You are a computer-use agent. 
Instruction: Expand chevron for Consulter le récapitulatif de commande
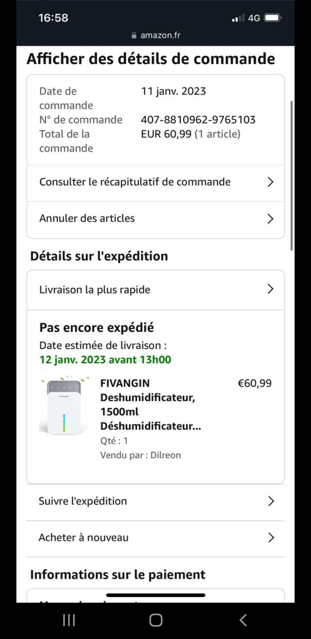(270, 182)
